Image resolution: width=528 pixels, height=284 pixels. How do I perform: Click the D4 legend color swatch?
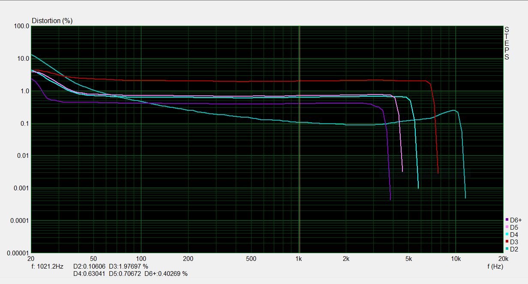tap(507, 234)
